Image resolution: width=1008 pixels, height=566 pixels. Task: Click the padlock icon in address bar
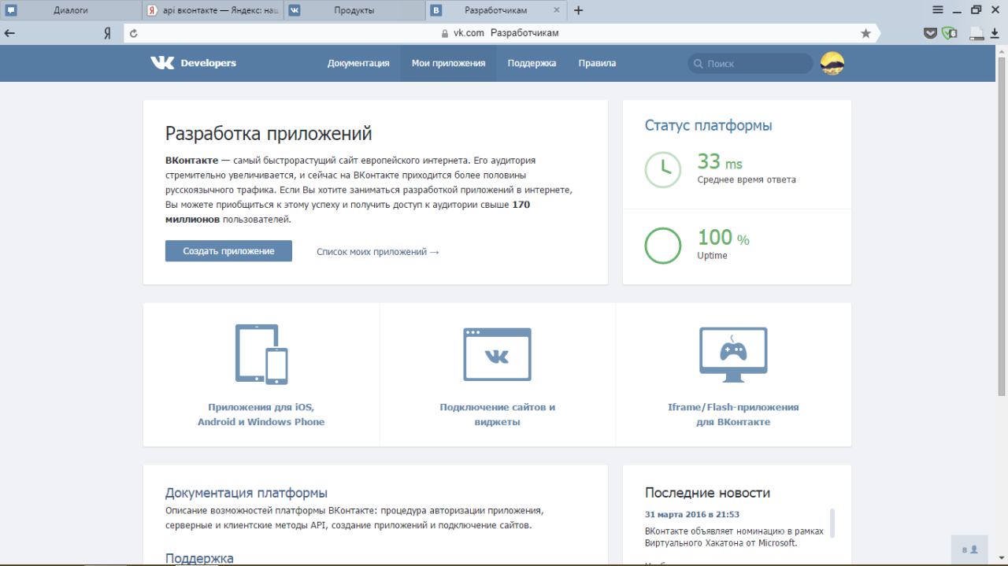point(445,33)
